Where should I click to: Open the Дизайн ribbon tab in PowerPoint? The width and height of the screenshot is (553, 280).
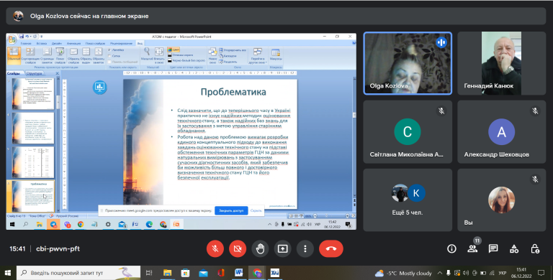(x=57, y=43)
